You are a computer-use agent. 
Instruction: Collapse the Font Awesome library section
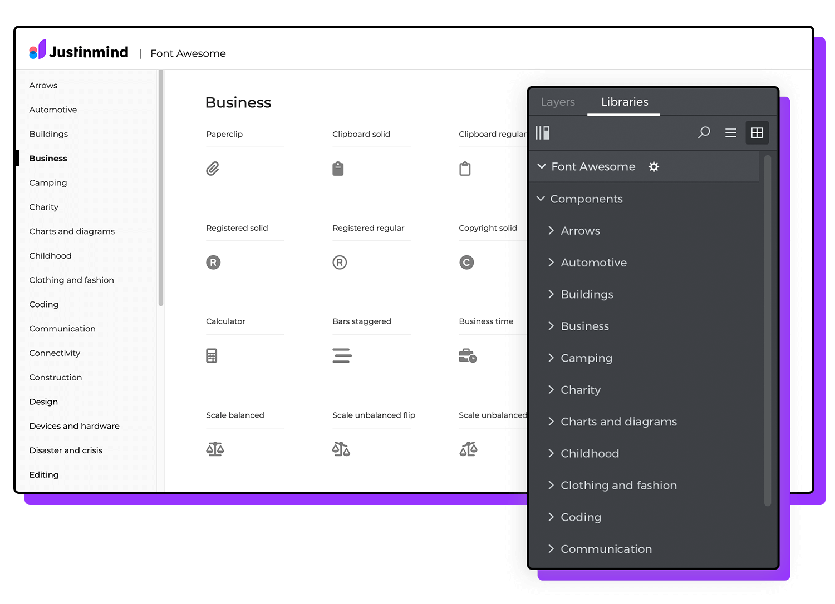click(x=542, y=166)
